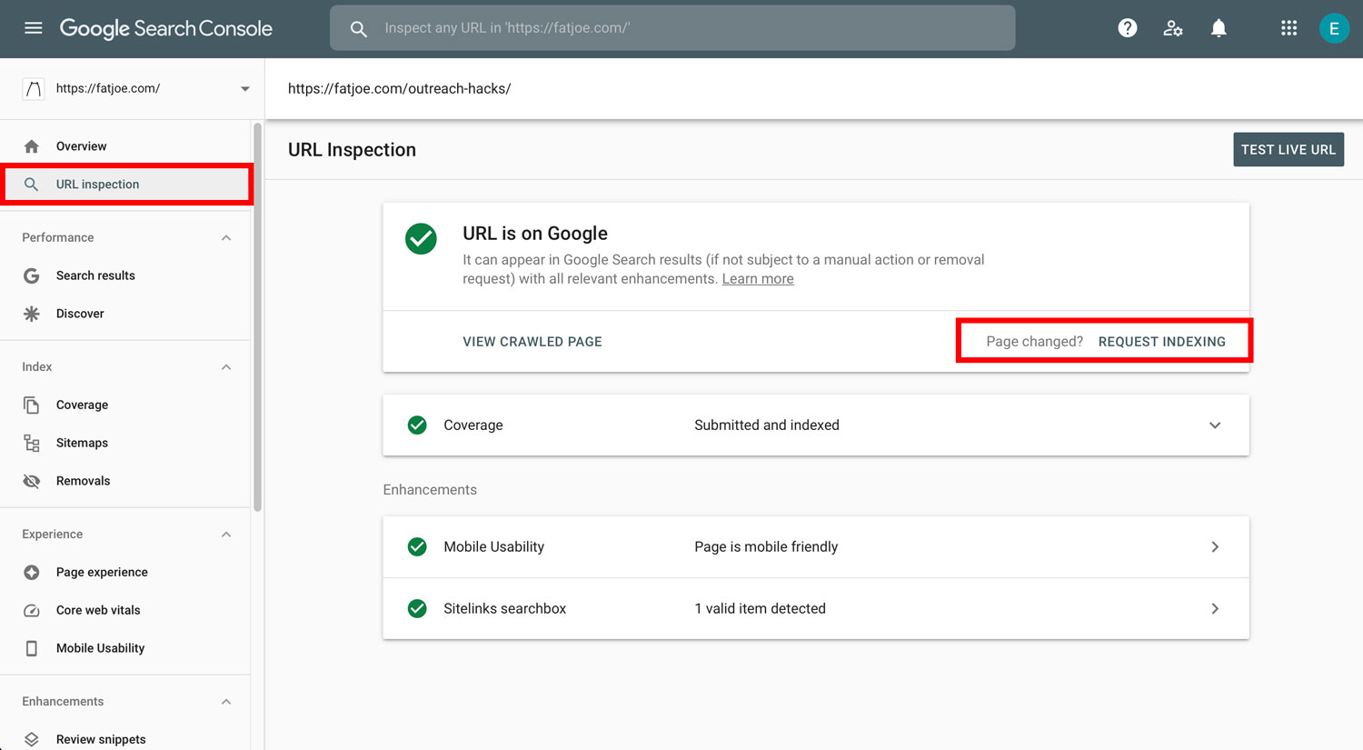Click the Discover asterisk icon
This screenshot has height=750, width=1363.
coord(32,314)
